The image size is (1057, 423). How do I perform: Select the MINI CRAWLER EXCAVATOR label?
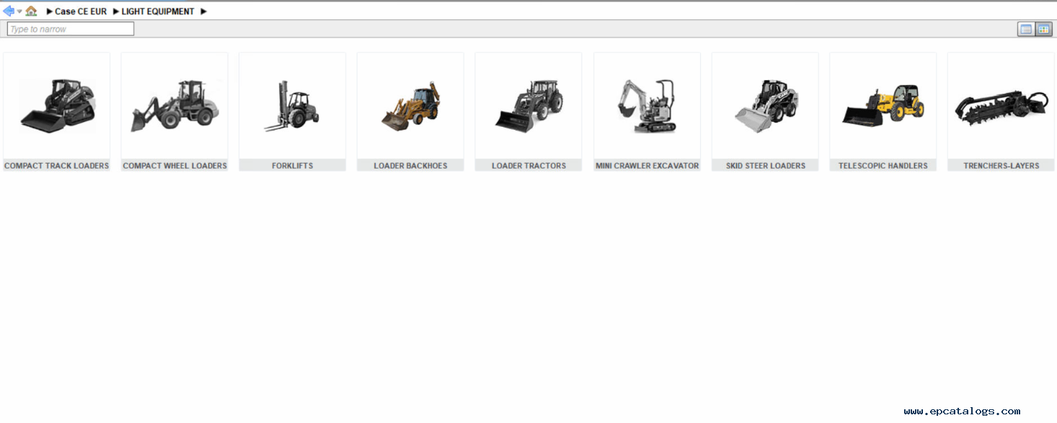click(x=647, y=166)
